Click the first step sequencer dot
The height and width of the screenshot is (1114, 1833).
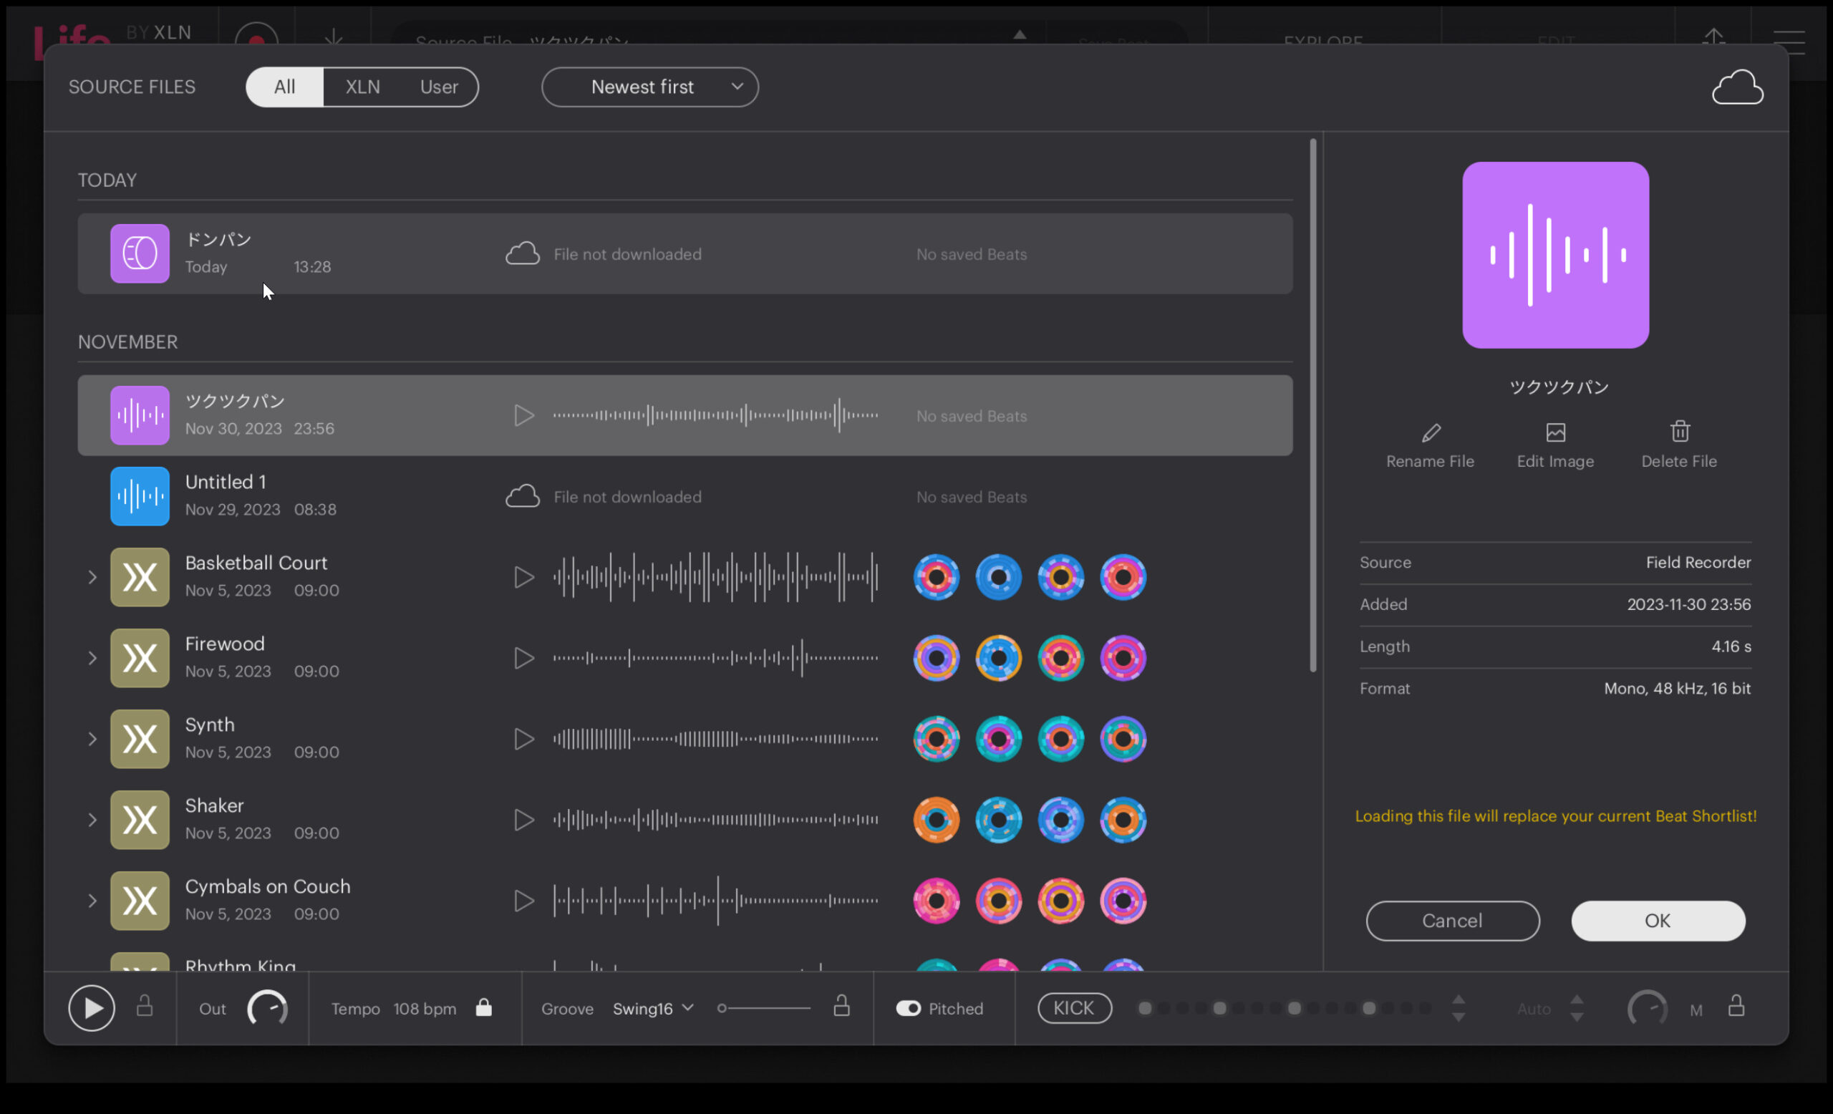pos(1145,1009)
